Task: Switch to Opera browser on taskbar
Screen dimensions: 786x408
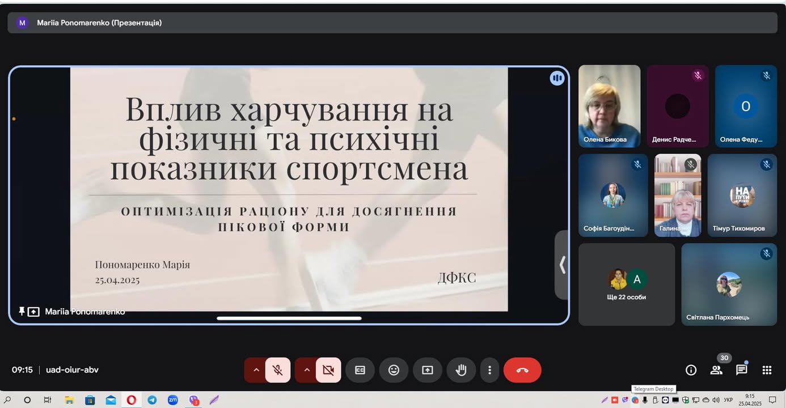Action: 132,400
